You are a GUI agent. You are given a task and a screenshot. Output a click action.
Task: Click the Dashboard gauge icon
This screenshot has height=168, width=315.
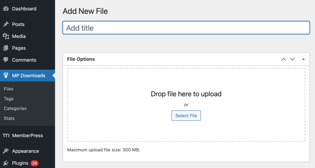[6, 9]
